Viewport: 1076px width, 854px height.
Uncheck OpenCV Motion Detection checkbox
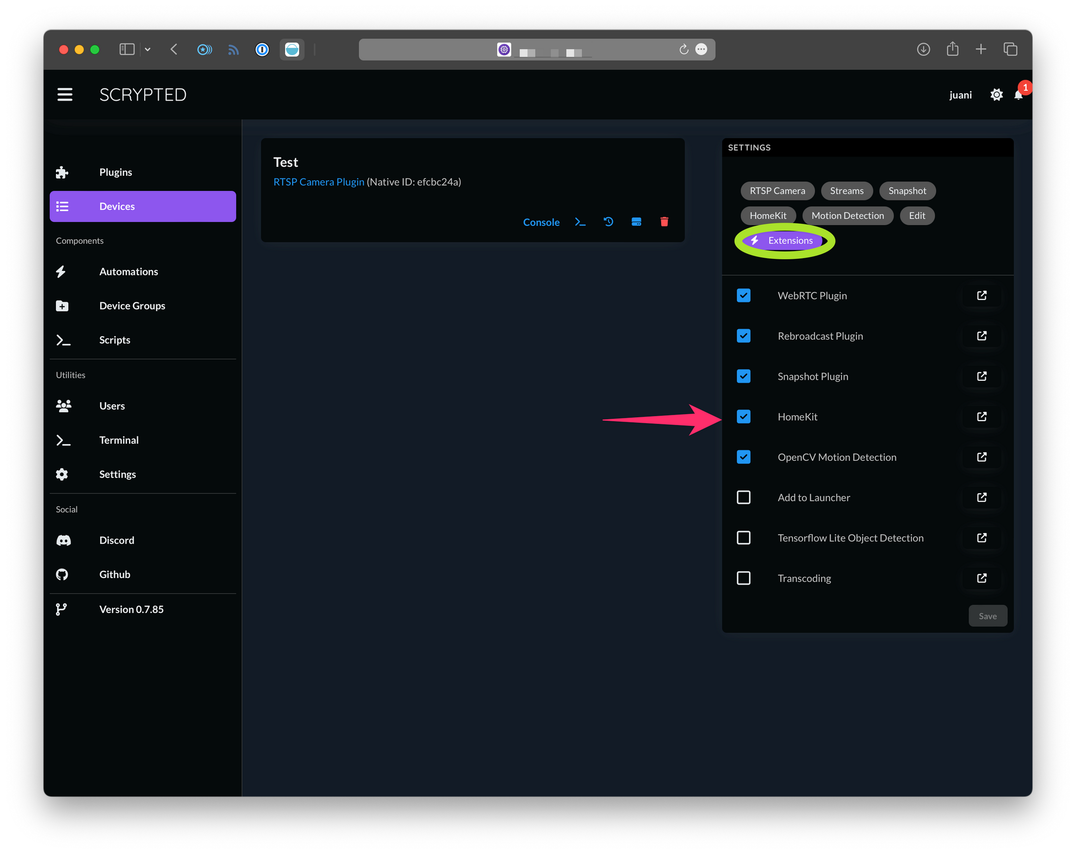tap(744, 457)
